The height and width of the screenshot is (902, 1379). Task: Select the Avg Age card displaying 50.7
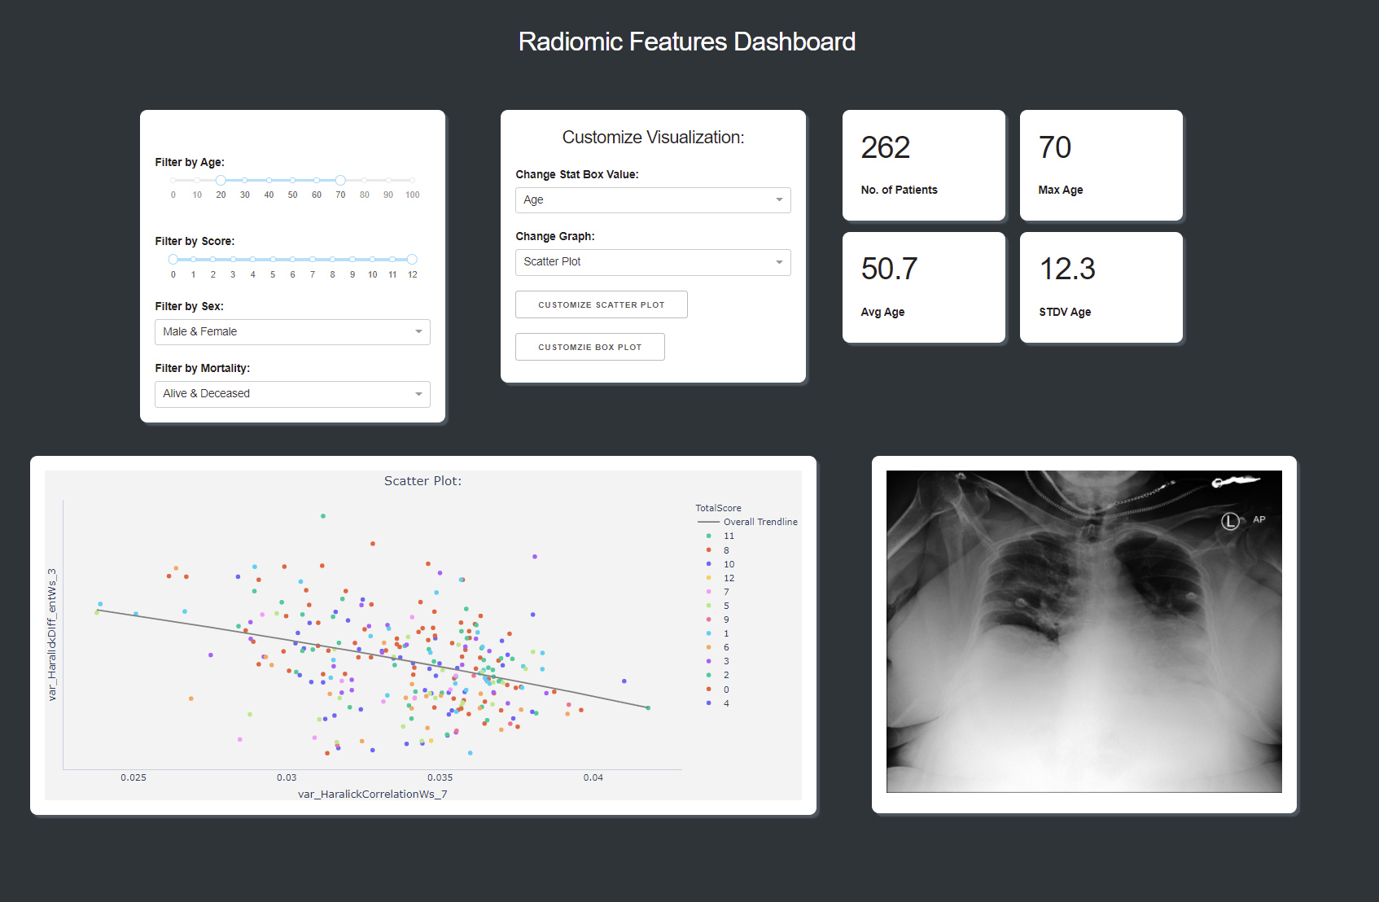click(923, 287)
